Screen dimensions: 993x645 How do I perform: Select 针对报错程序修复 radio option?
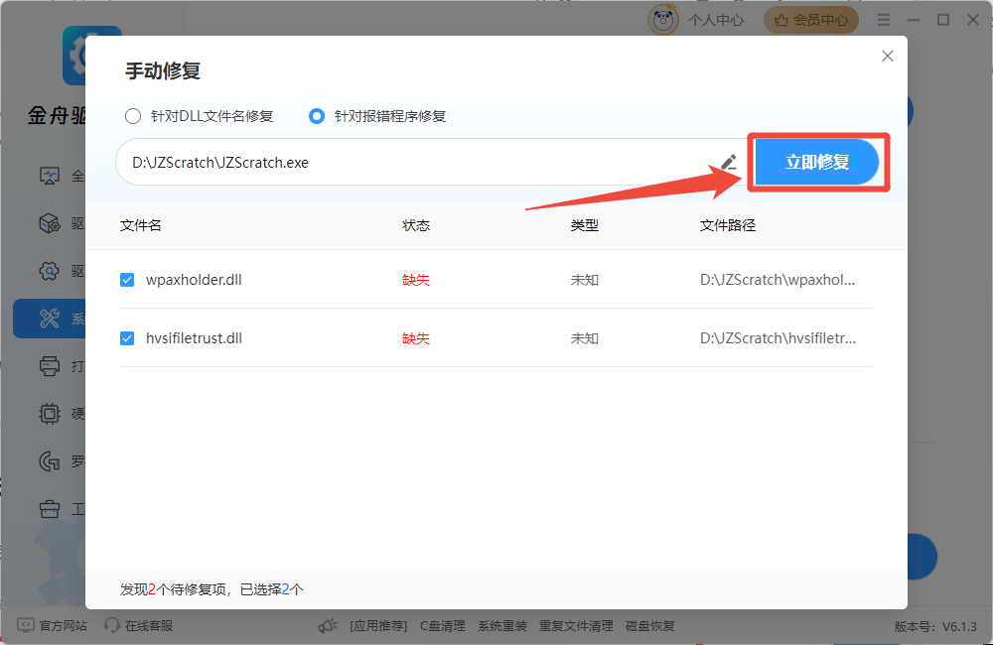377,116
